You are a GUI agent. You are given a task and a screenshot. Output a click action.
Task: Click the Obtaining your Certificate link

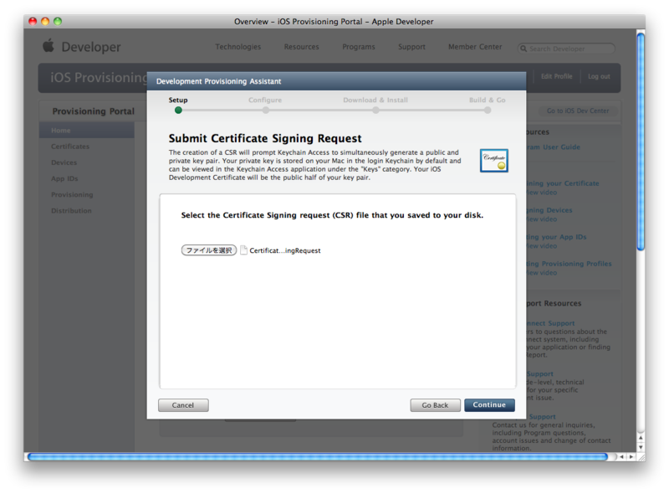[562, 183]
